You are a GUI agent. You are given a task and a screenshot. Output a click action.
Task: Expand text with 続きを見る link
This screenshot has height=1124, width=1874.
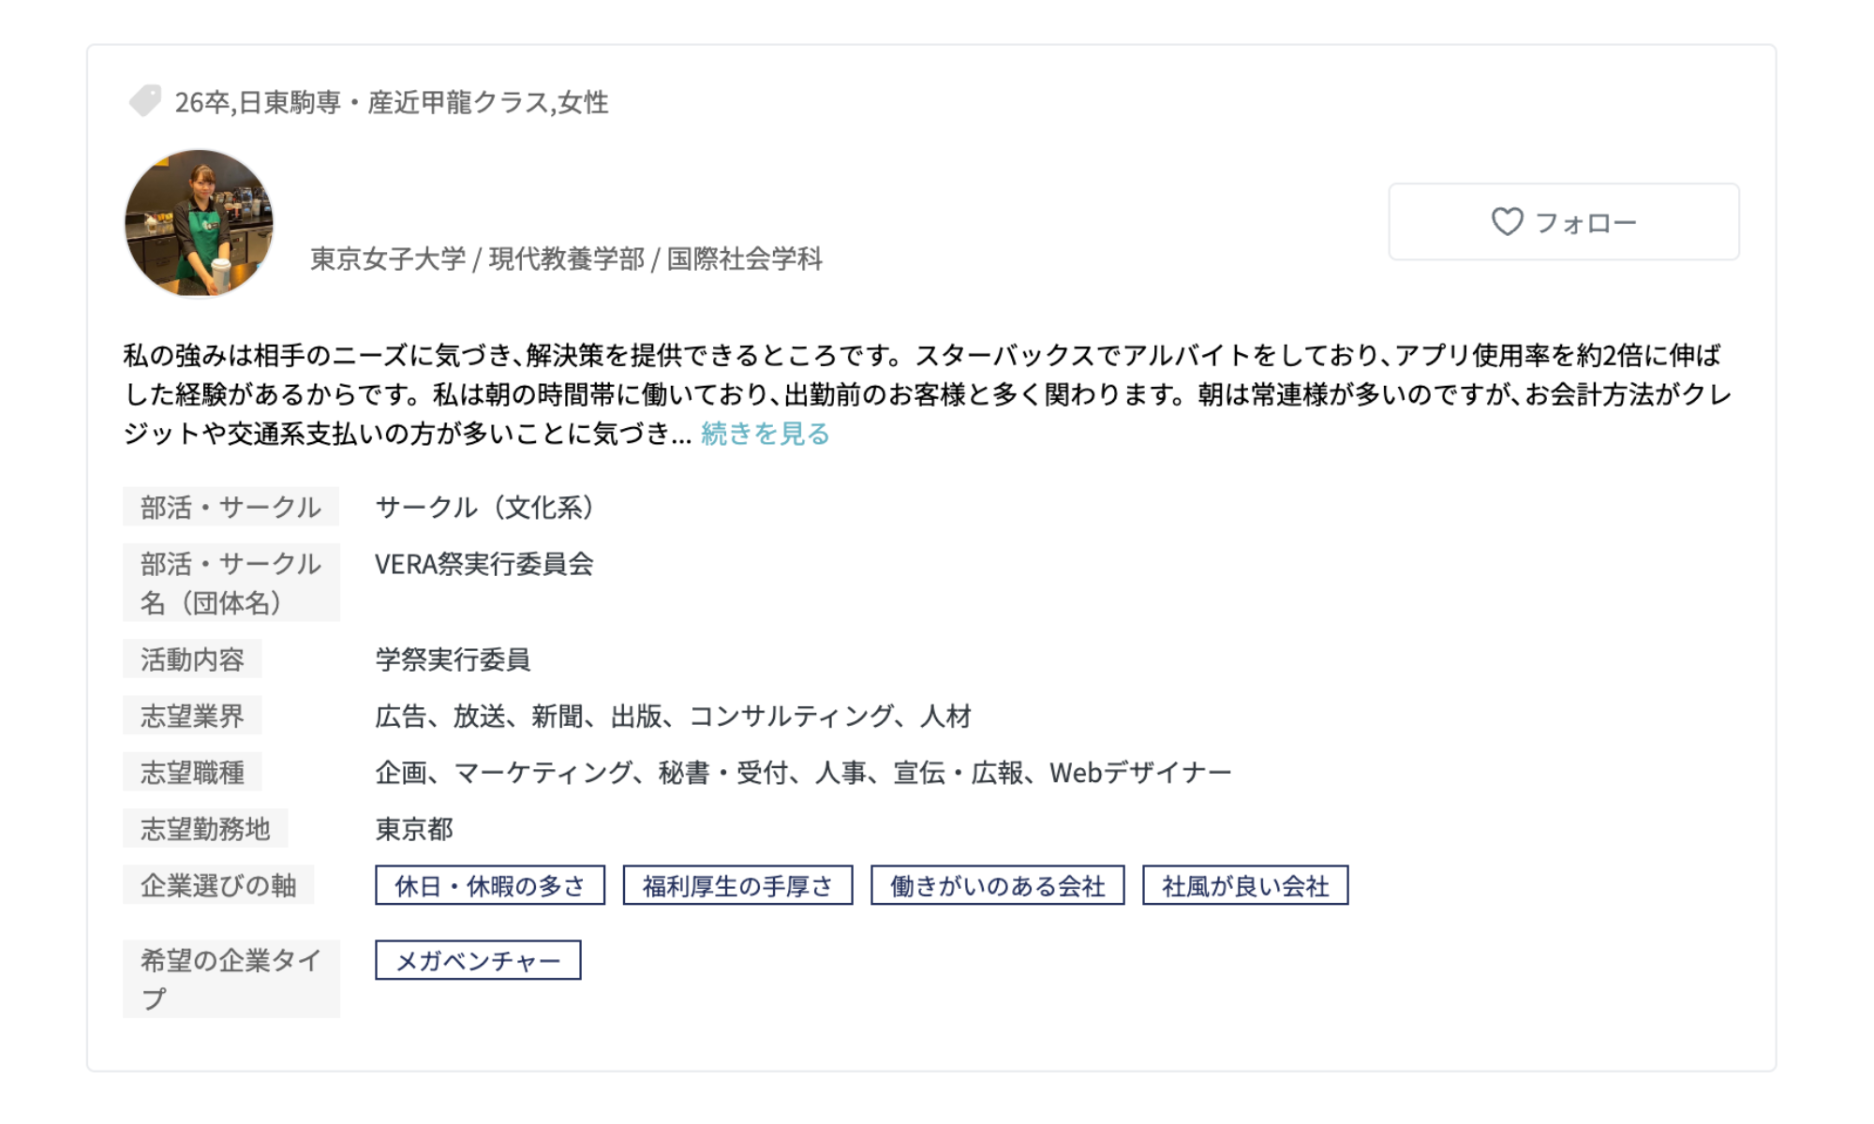tap(765, 434)
